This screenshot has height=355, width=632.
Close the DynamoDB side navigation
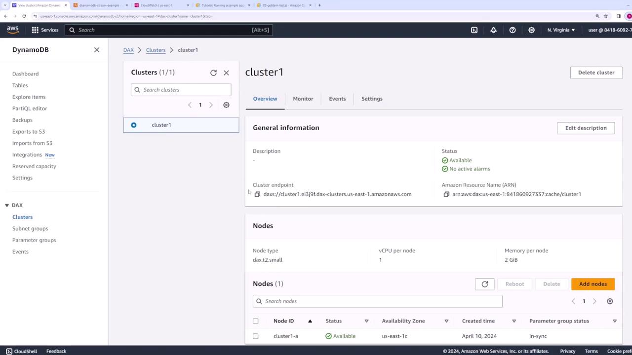(x=97, y=50)
